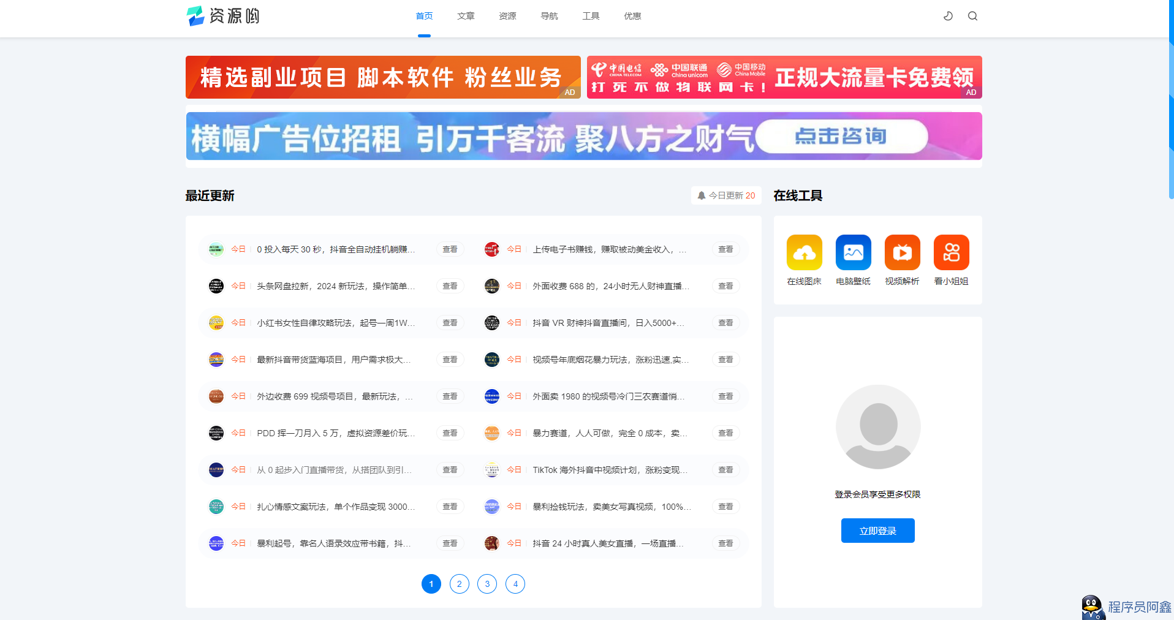
Task: Click the default user avatar placeholder
Action: [x=878, y=427]
